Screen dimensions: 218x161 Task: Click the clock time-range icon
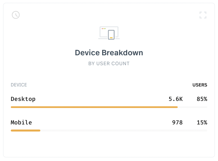pos(16,15)
